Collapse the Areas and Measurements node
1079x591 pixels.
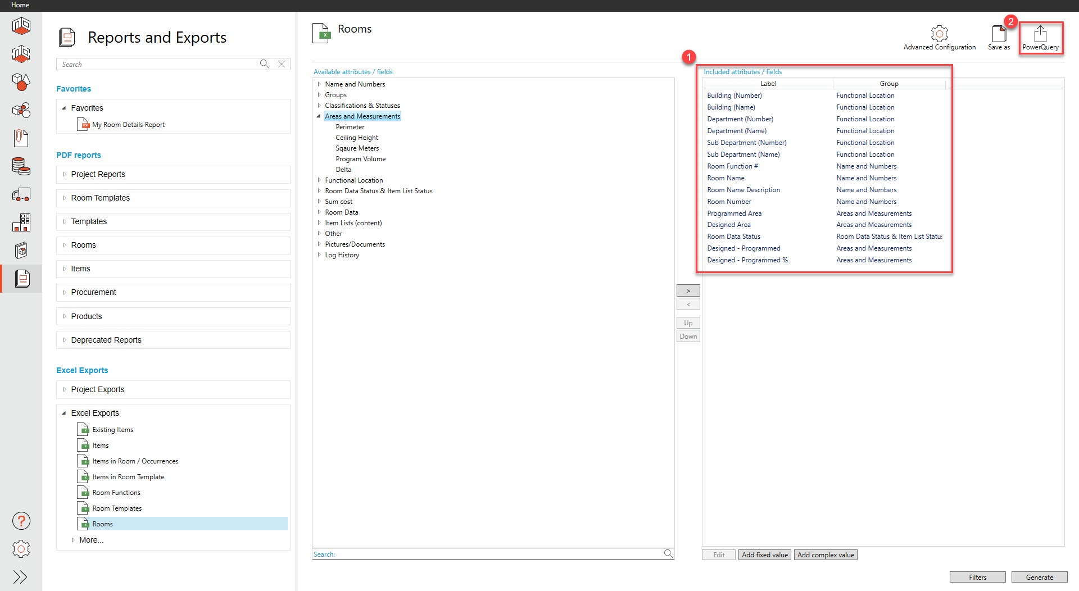click(x=319, y=116)
